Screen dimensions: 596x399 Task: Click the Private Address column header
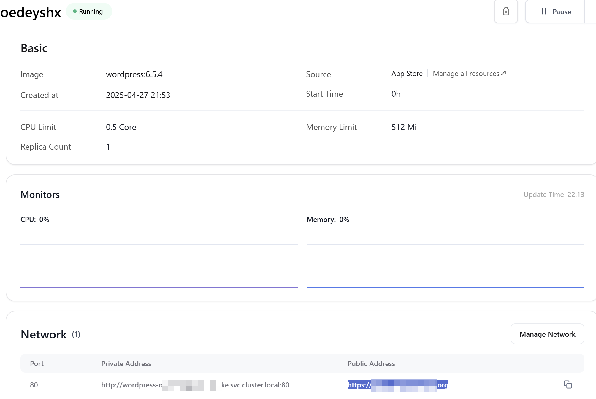[x=126, y=363]
